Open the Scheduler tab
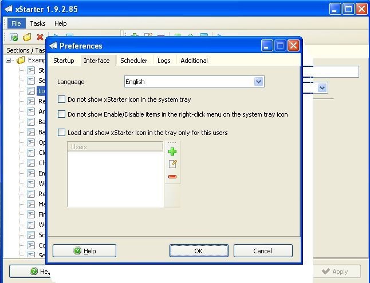 pos(134,61)
